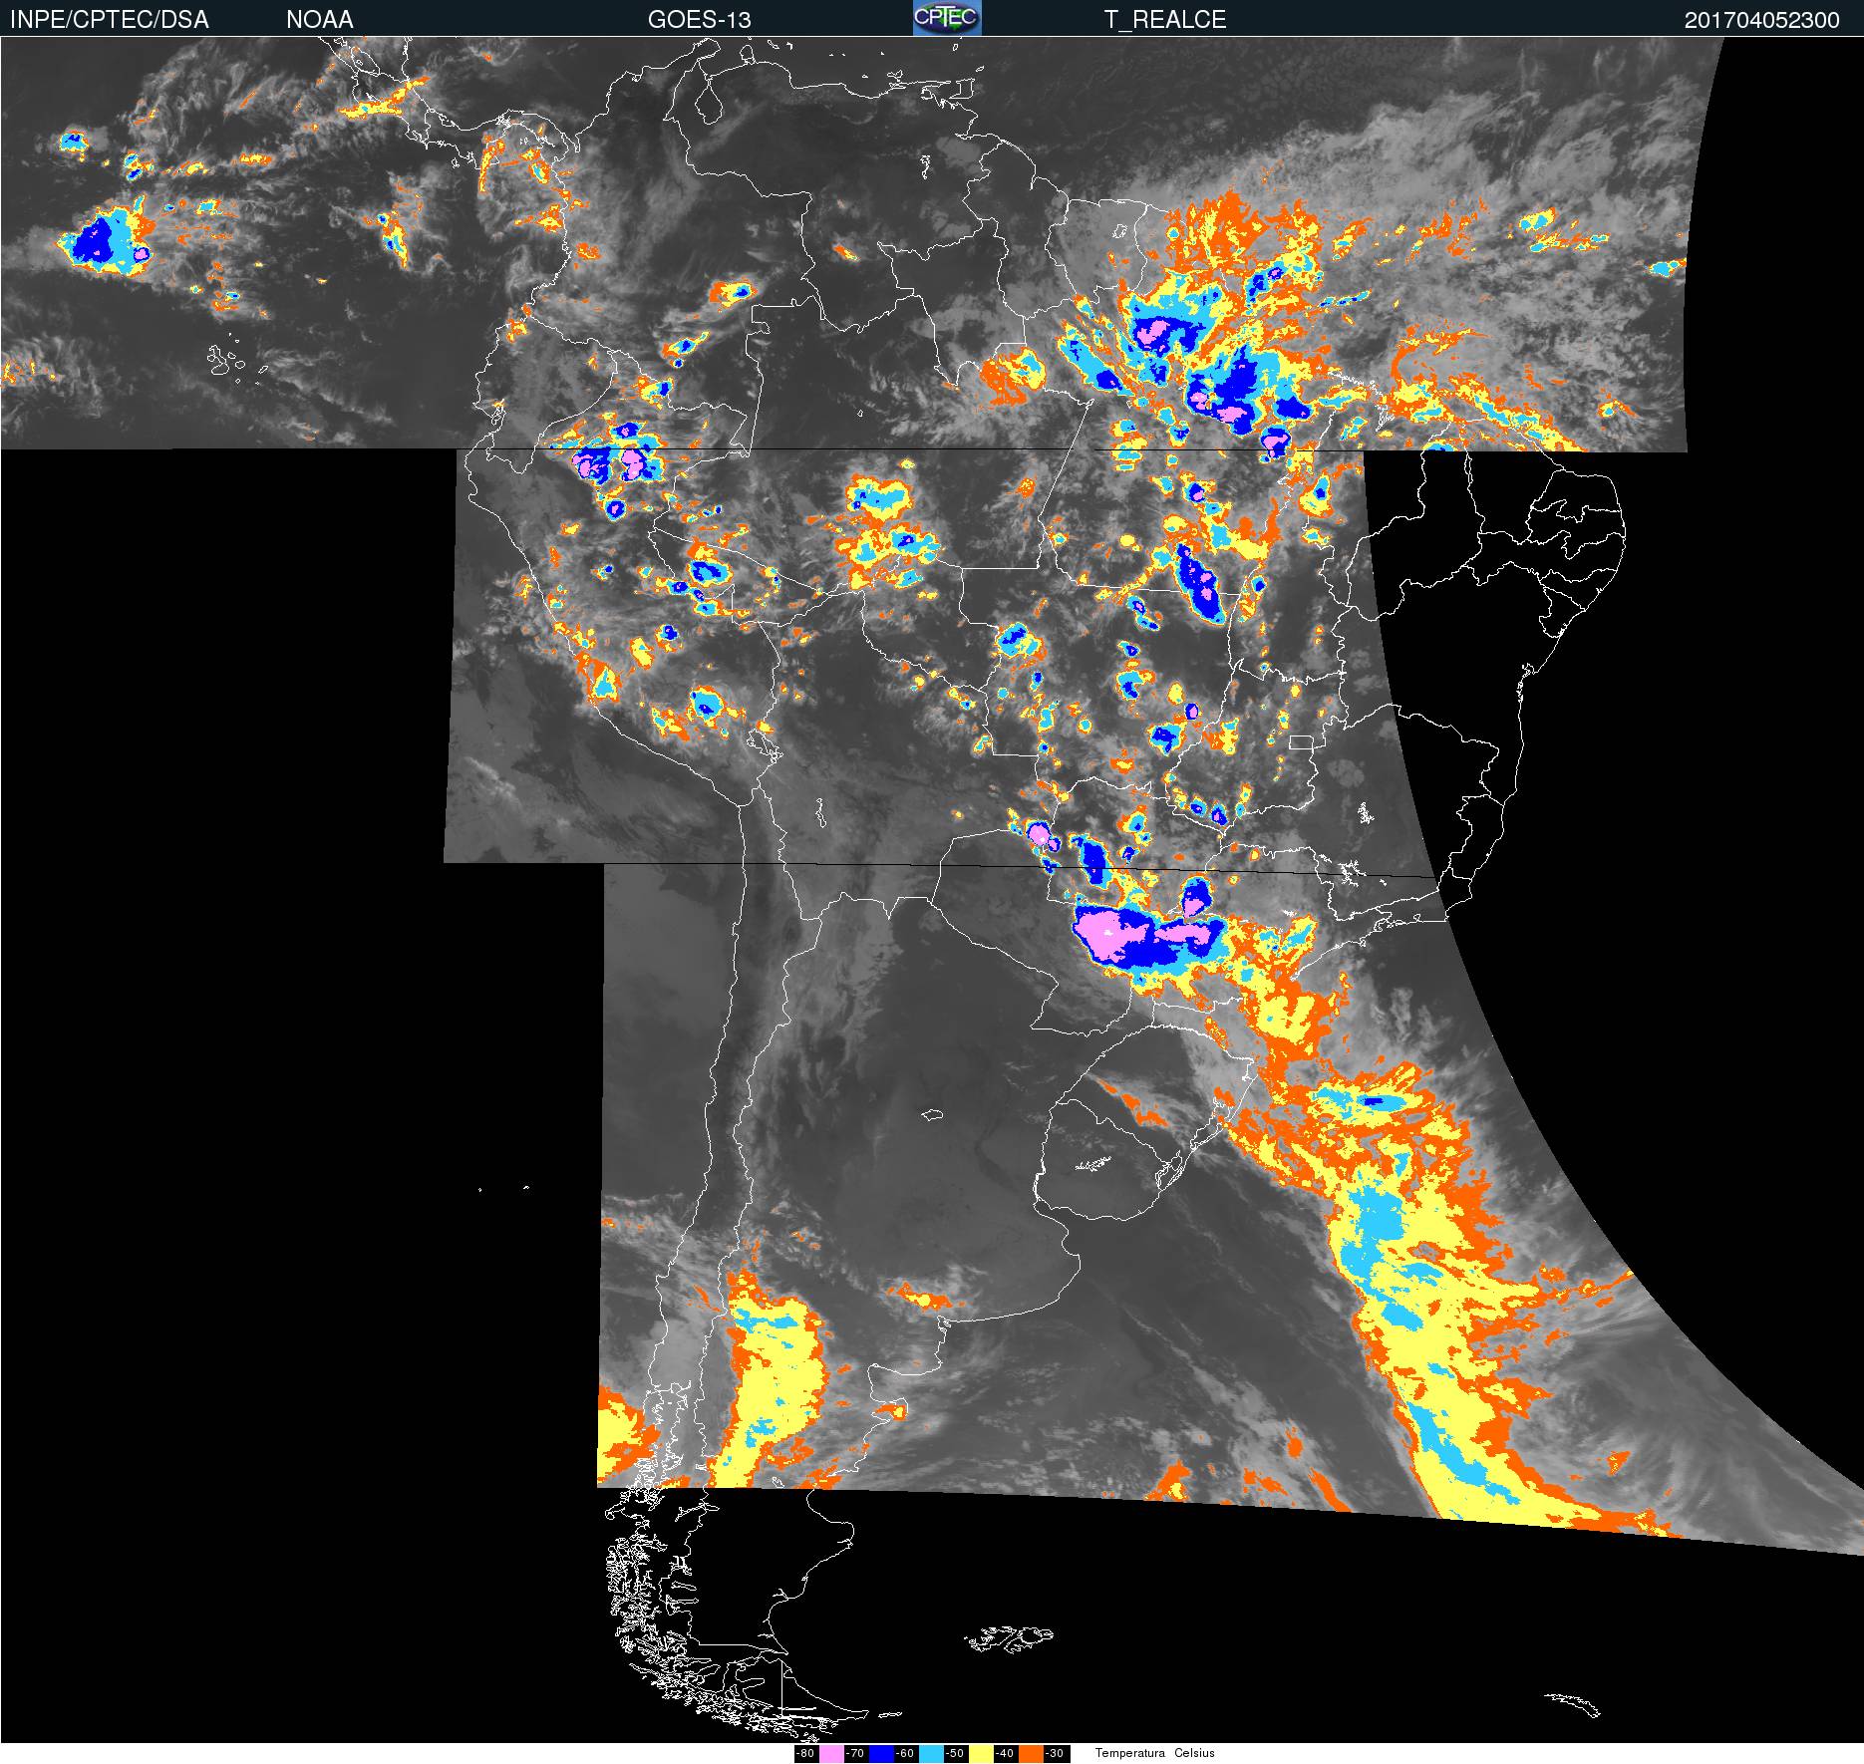Click the orange legend color swatch
Image resolution: width=1864 pixels, height=1764 pixels.
coord(1031,1754)
